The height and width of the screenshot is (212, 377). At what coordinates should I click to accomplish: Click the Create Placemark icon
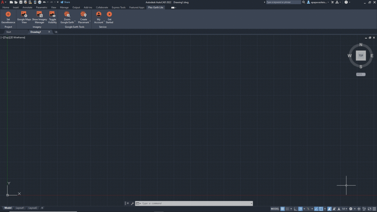click(x=83, y=14)
